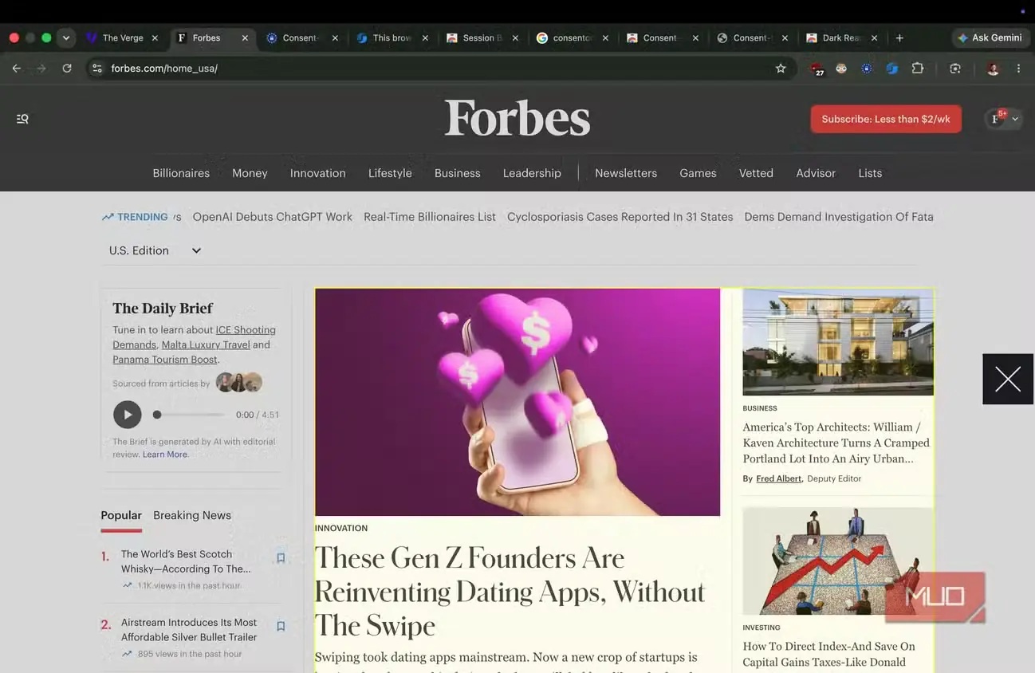Open Malta Luxury Travel link
Image resolution: width=1035 pixels, height=673 pixels.
206,345
